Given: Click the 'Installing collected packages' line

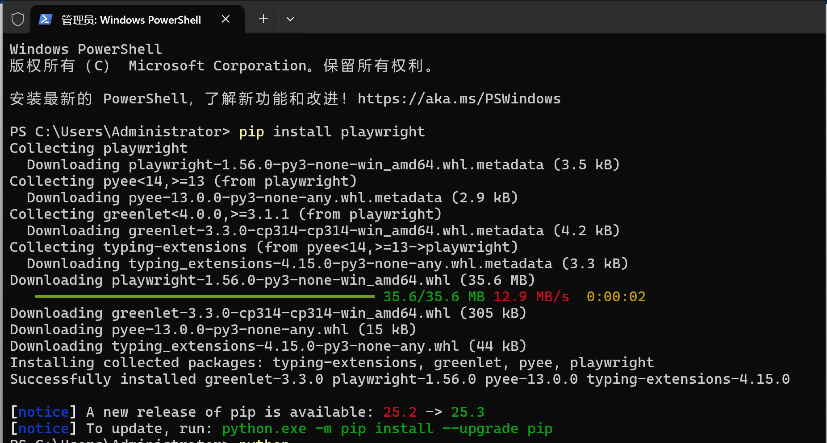Looking at the screenshot, I should click(332, 363).
